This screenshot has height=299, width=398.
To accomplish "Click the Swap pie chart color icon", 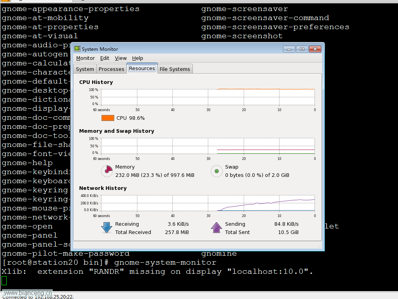I will point(217,171).
